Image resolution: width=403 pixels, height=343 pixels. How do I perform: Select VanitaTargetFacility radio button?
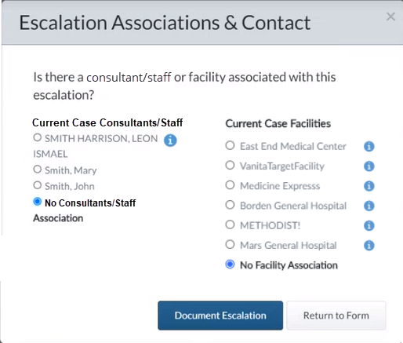pos(230,165)
